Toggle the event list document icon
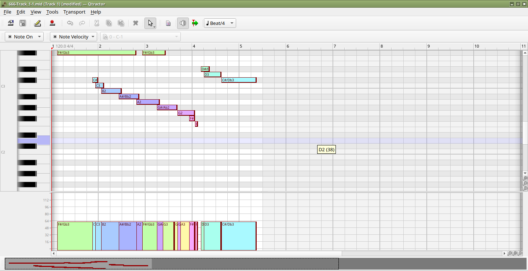The height and width of the screenshot is (271, 528). (168, 23)
